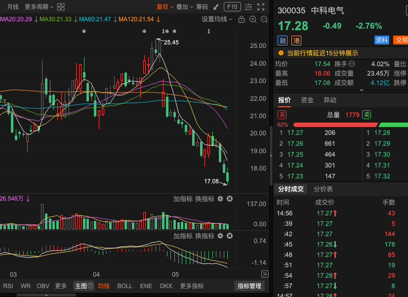This screenshot has height=297, width=408.
Task: Switch to the 报价 tab
Action: click(285, 100)
